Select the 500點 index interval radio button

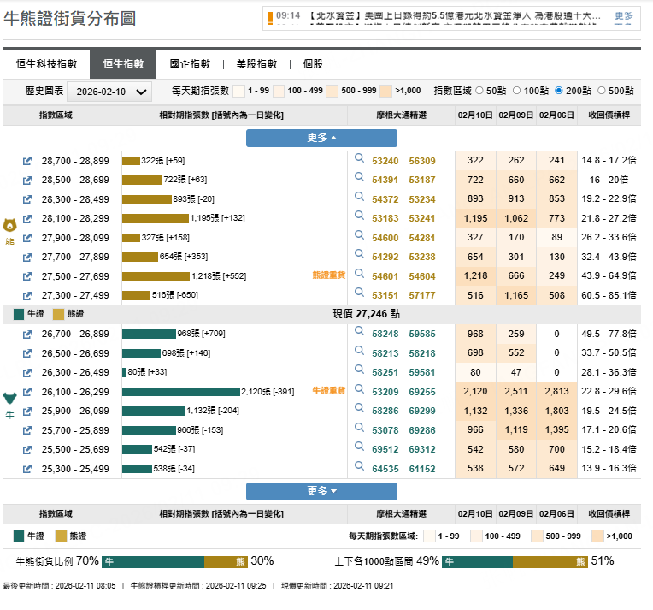tap(602, 91)
